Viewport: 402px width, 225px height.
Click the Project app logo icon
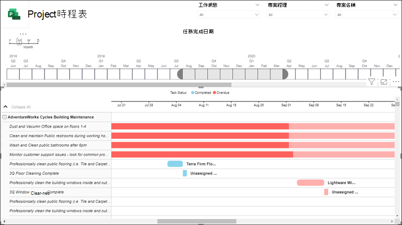click(x=14, y=14)
